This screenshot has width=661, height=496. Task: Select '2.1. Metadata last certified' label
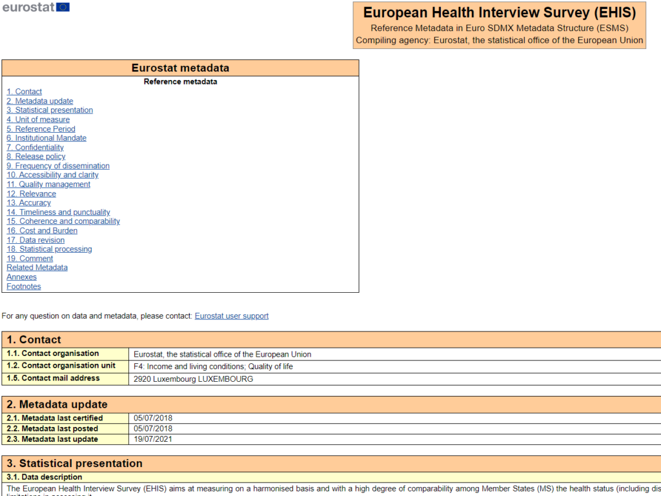pyautogui.click(x=55, y=418)
